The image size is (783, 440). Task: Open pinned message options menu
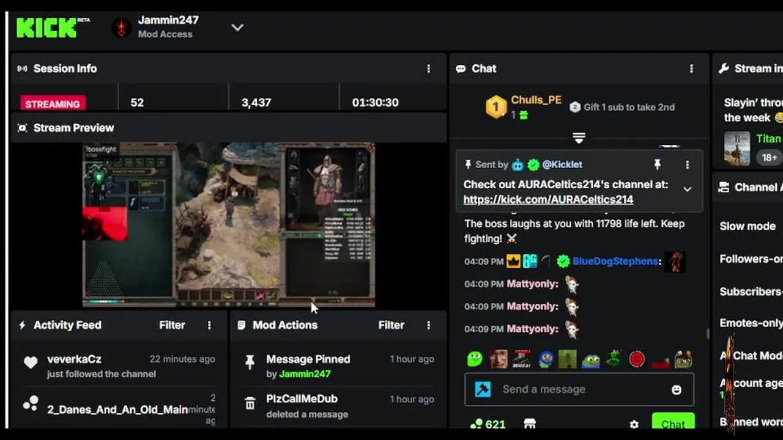tap(687, 164)
